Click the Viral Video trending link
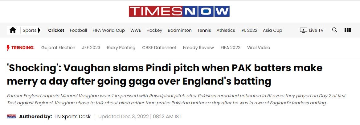360x125 pixels. pos(258,48)
